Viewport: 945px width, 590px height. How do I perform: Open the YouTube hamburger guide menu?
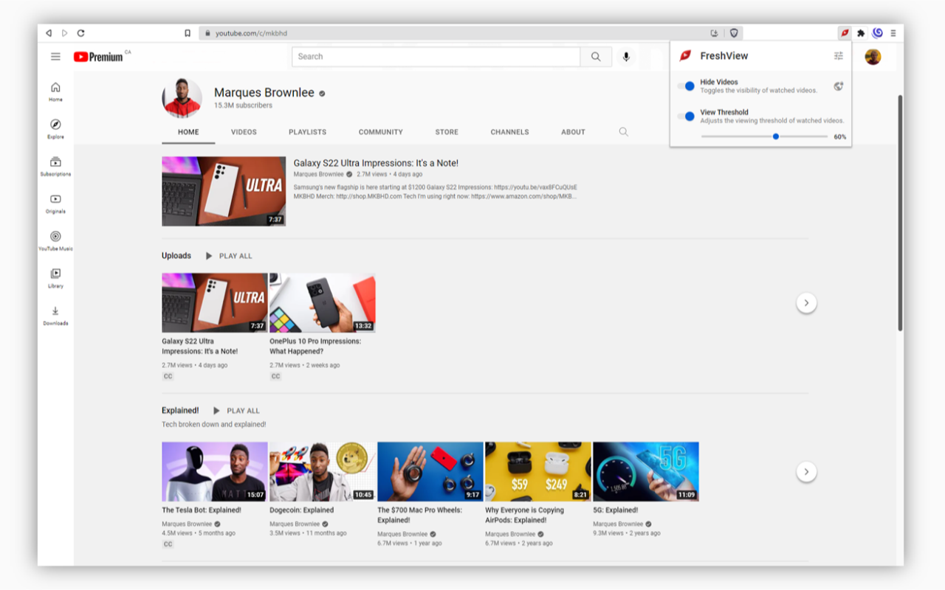pos(55,57)
